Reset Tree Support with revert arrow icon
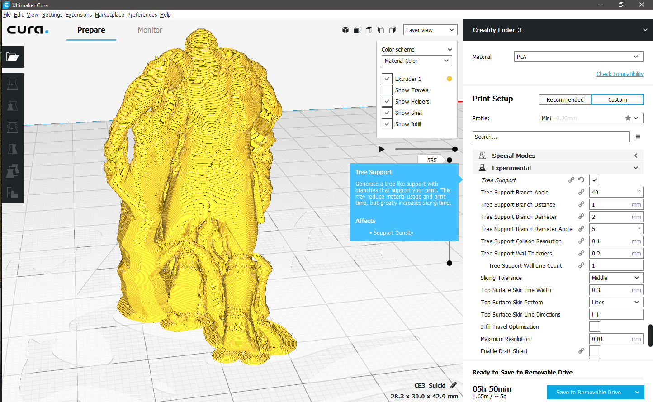This screenshot has height=402, width=653. [x=581, y=180]
